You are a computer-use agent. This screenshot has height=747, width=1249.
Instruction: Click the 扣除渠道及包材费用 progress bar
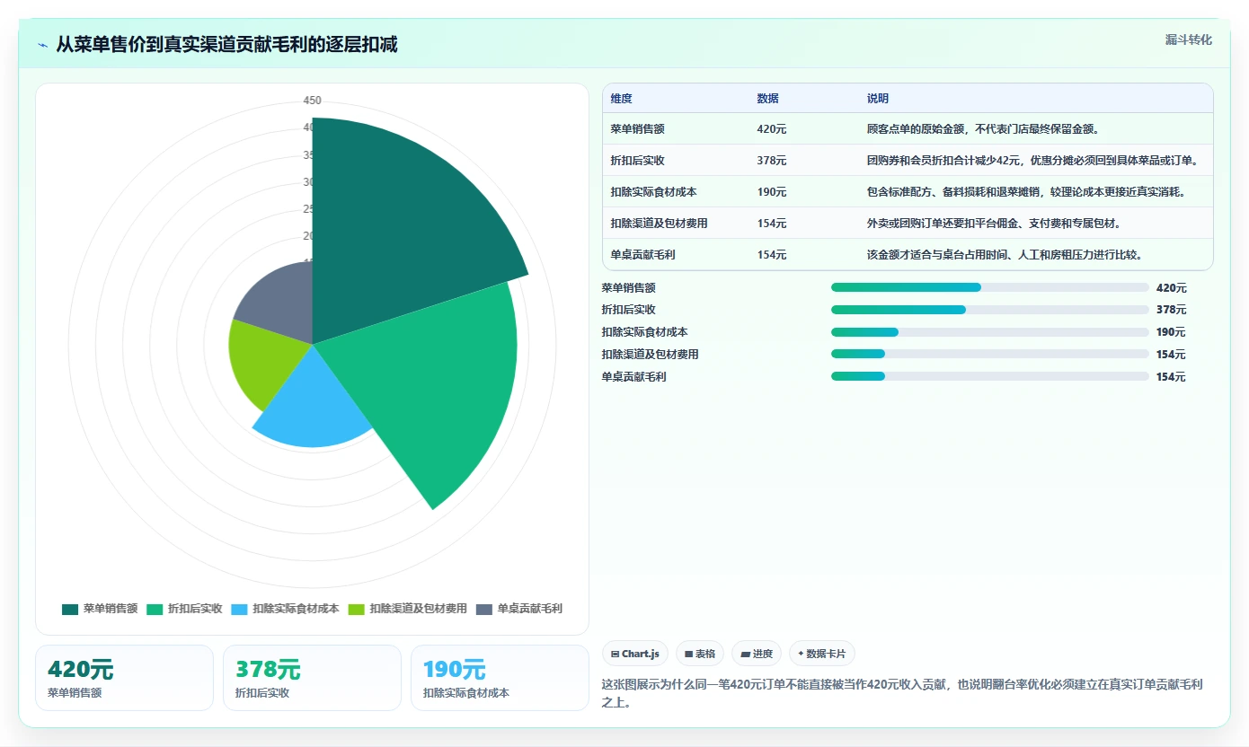(989, 354)
